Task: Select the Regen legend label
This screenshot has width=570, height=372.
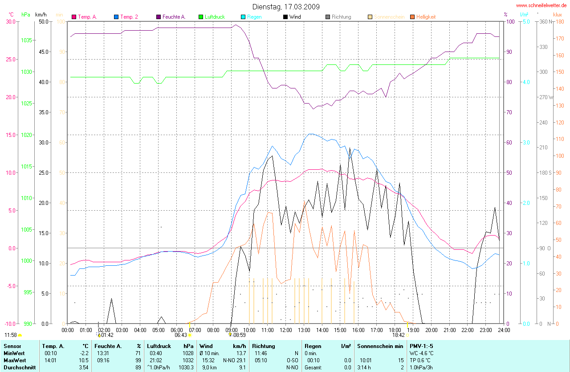Action: (254, 17)
